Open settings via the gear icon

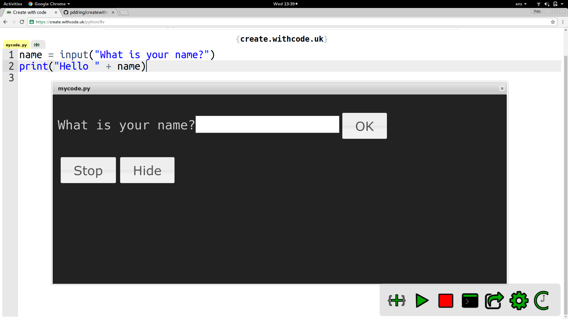pos(519,301)
